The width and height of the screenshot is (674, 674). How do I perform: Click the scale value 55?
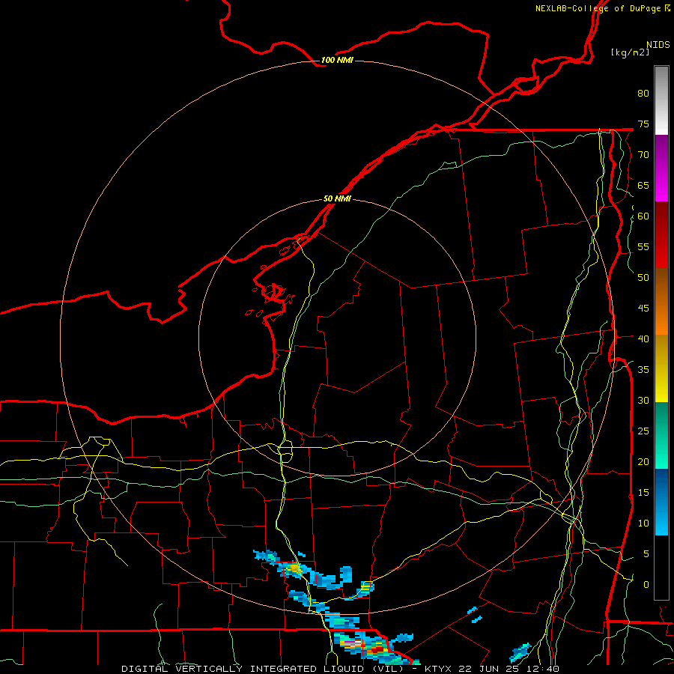pyautogui.click(x=643, y=247)
